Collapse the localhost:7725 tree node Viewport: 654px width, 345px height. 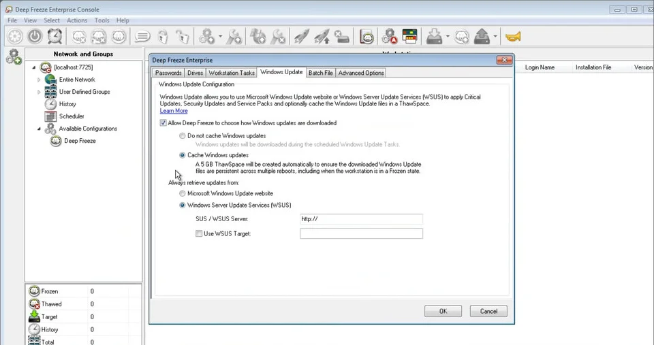34,67
